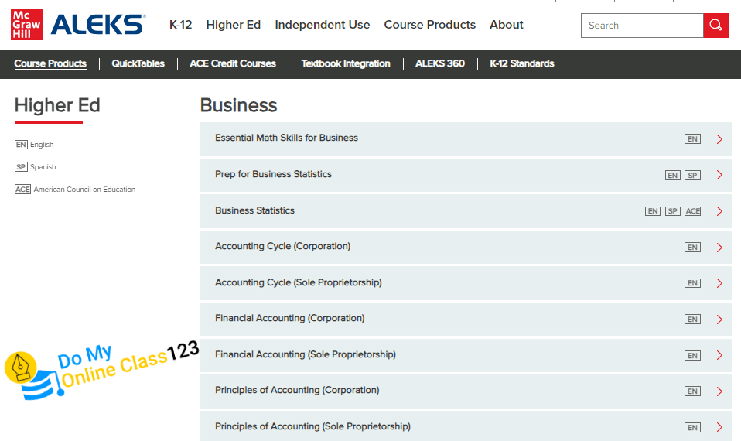Screen dimensions: 741x441
Task: Expand Financial Accounting (Sole Proprietorship) arrow
Action: pos(719,355)
